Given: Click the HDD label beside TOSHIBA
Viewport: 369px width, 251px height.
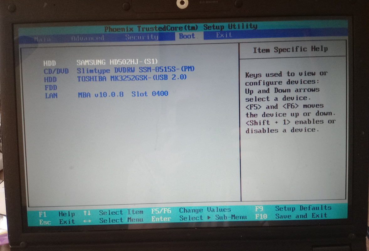Looking at the screenshot, I should click(50, 80).
